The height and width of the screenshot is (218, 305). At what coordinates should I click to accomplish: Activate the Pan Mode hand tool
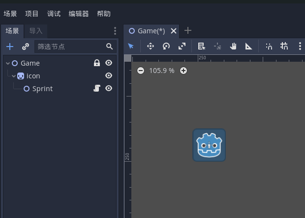tap(233, 47)
